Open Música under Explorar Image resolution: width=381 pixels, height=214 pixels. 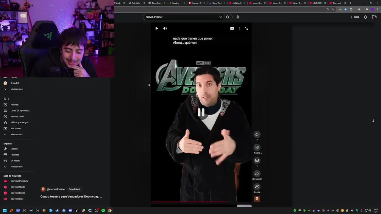[x=14, y=149]
